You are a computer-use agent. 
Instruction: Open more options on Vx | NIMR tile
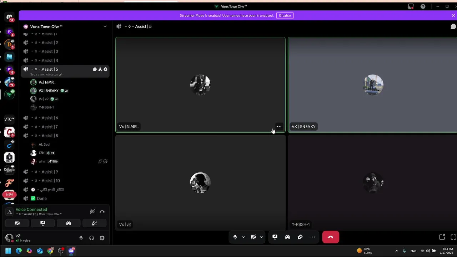click(x=279, y=127)
